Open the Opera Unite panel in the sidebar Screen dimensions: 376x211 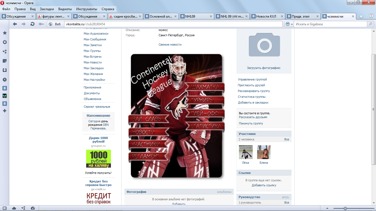(x=5, y=52)
